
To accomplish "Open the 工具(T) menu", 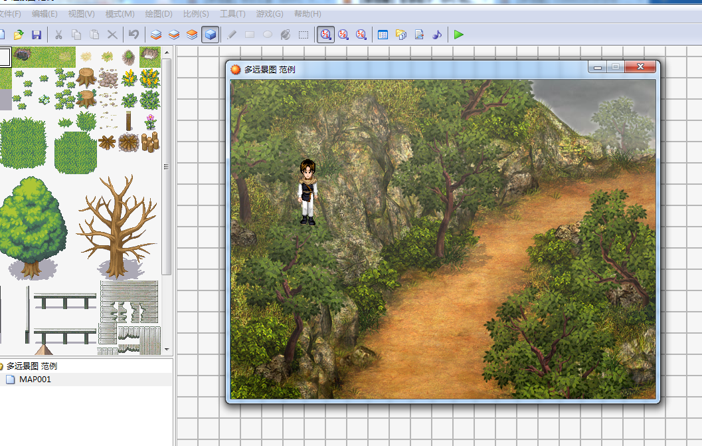I will pos(232,14).
